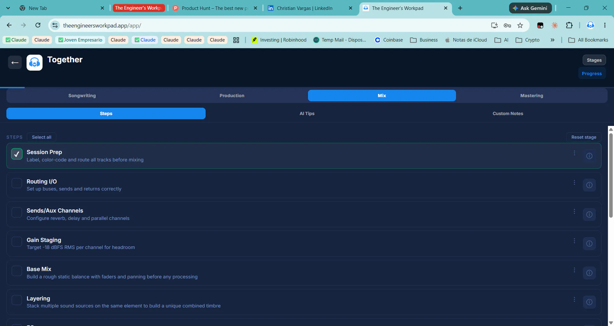Open options menu for Session Prep
The height and width of the screenshot is (326, 614).
[x=574, y=153]
